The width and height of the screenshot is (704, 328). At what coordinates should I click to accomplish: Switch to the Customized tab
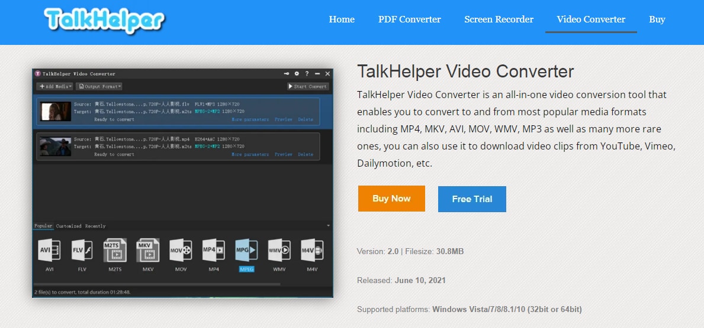pyautogui.click(x=69, y=226)
